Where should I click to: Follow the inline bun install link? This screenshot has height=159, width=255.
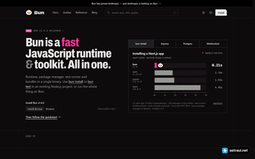[x=76, y=81]
